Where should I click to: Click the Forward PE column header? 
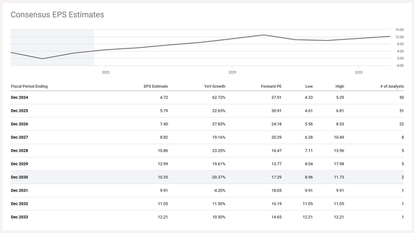[x=271, y=86]
